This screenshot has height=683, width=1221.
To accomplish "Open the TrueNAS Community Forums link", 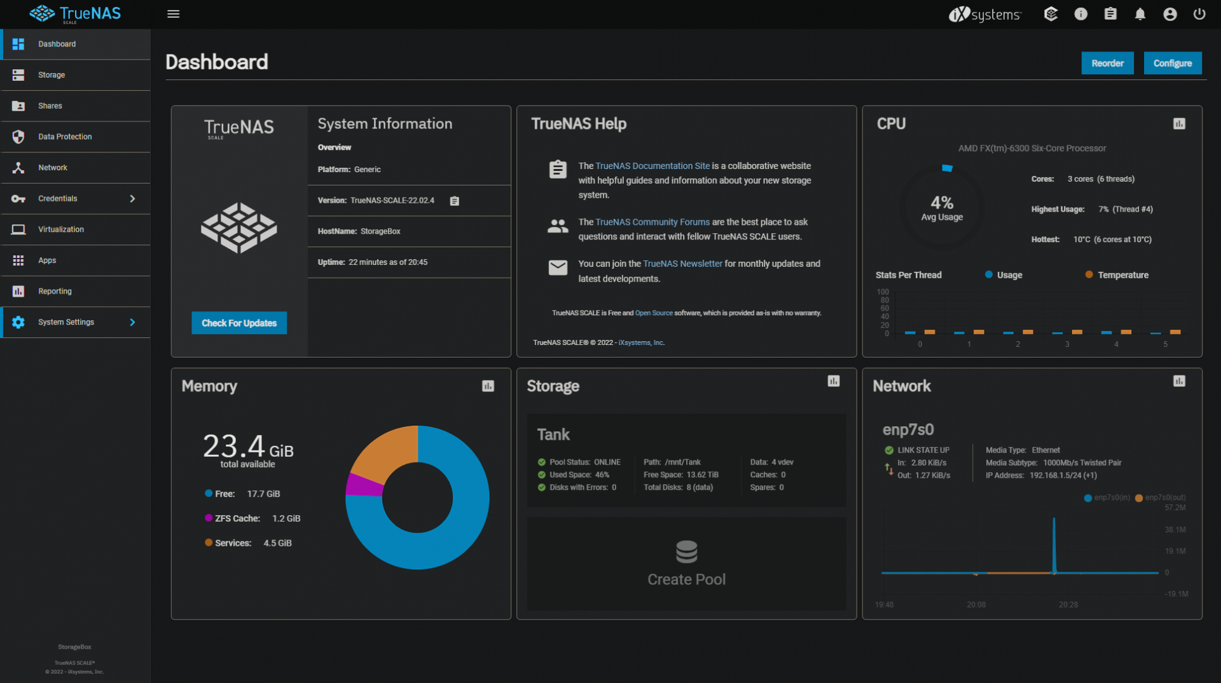I will 652,222.
